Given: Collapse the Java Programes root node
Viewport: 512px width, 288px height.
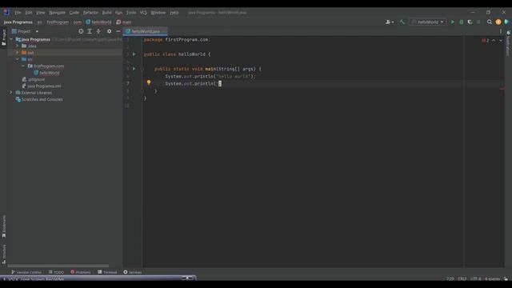Looking at the screenshot, I should point(11,39).
